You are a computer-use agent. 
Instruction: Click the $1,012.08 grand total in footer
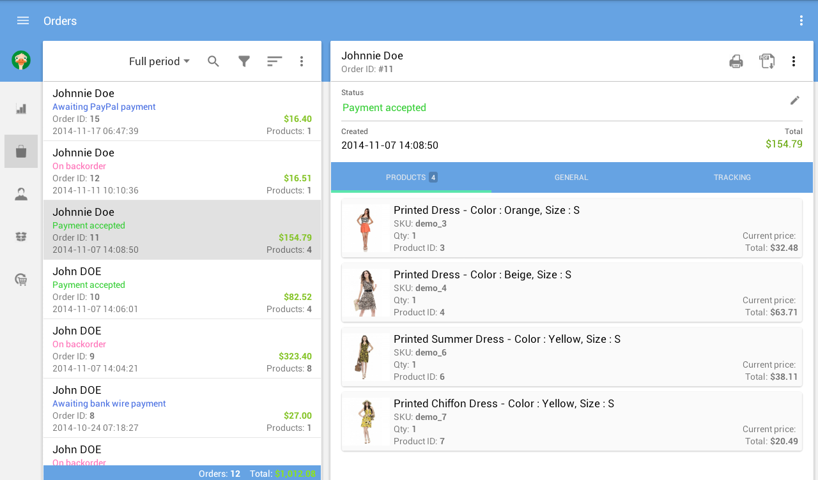point(295,474)
